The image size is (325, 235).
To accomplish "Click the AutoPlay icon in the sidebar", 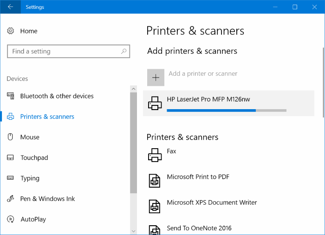I will [10, 219].
